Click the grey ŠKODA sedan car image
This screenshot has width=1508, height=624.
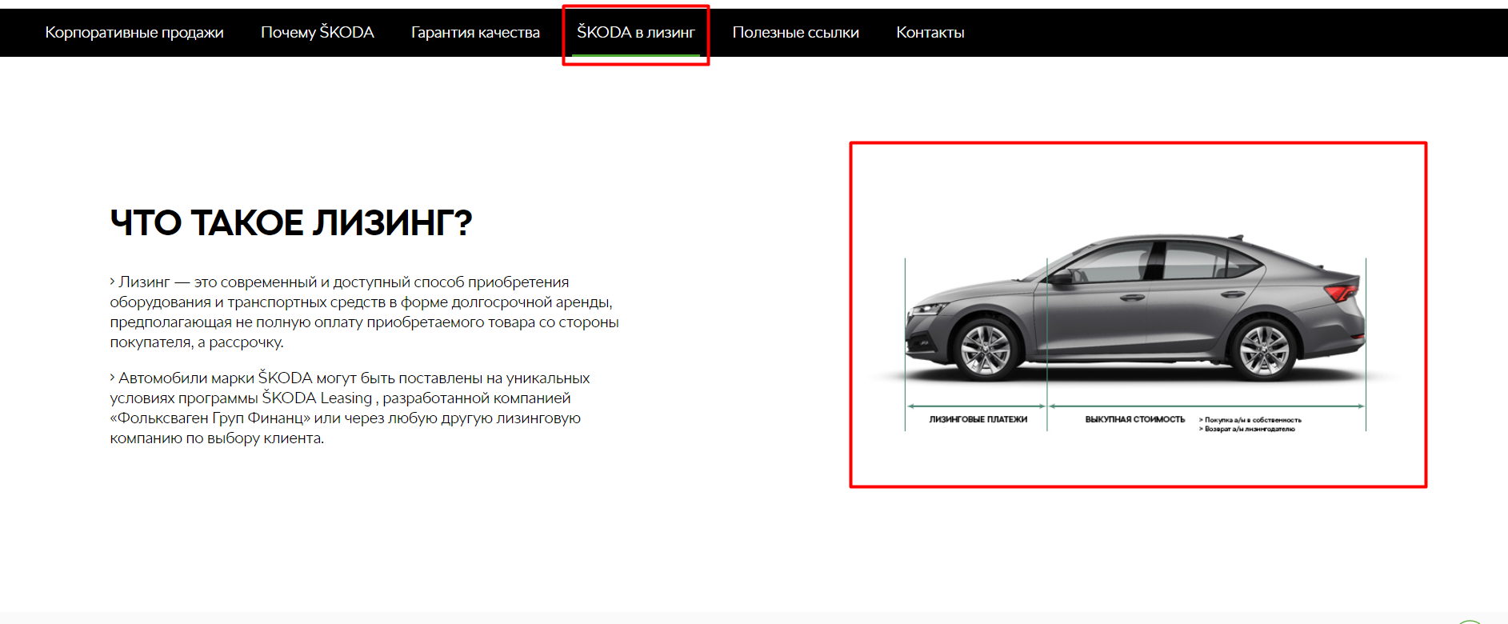[1136, 308]
